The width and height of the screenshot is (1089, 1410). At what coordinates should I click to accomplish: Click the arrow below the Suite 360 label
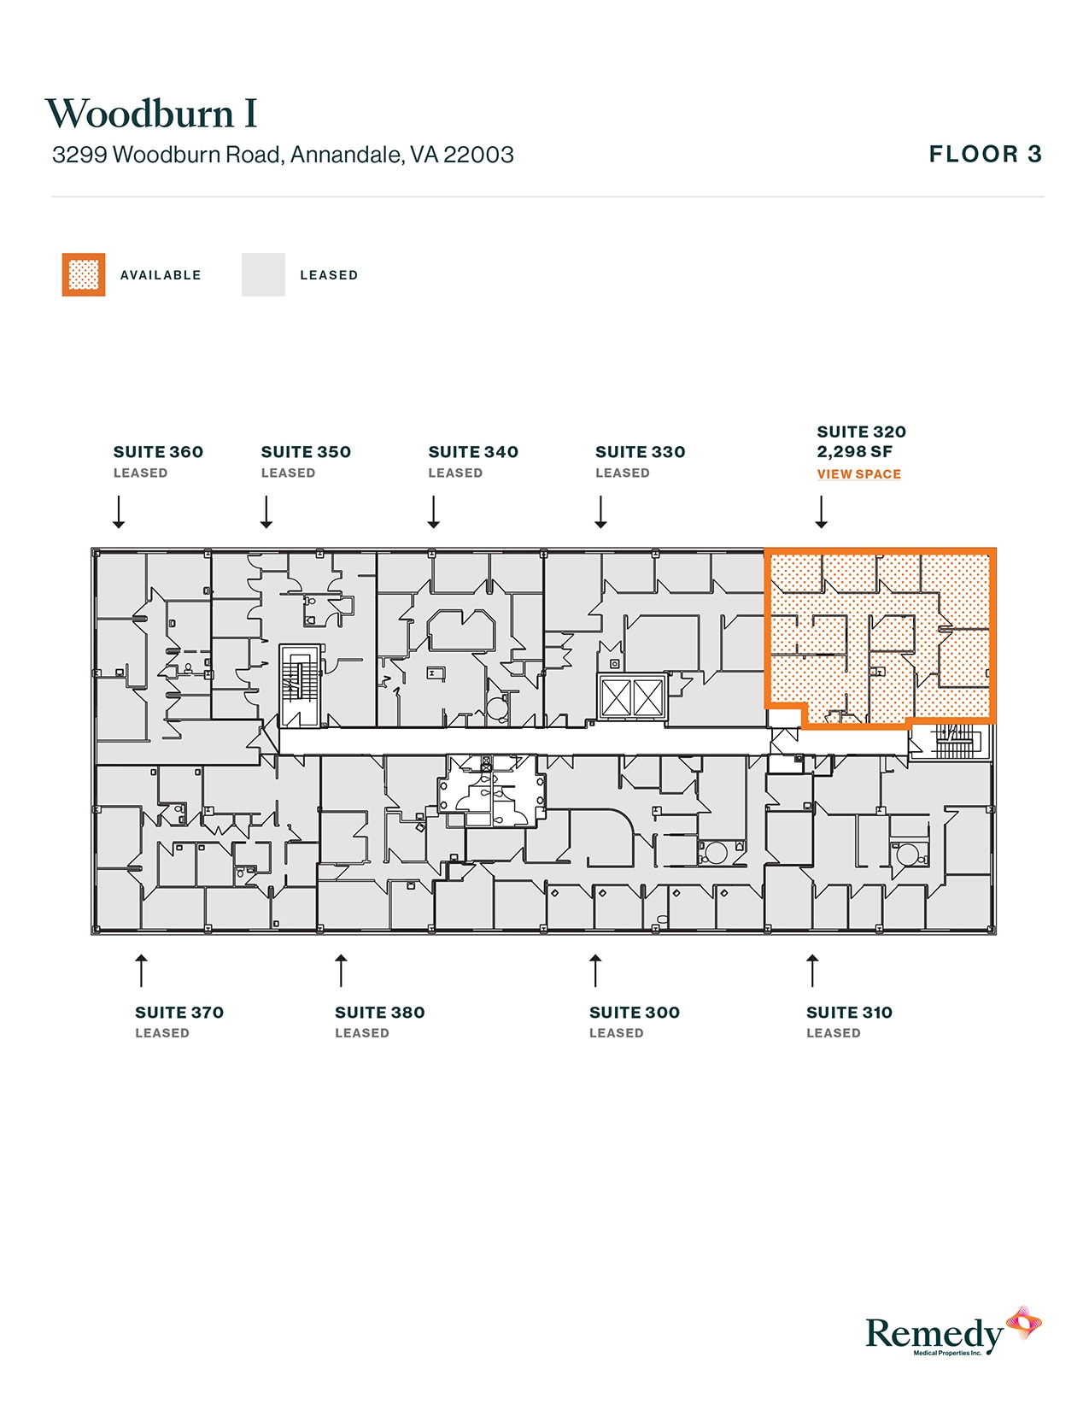pos(119,512)
